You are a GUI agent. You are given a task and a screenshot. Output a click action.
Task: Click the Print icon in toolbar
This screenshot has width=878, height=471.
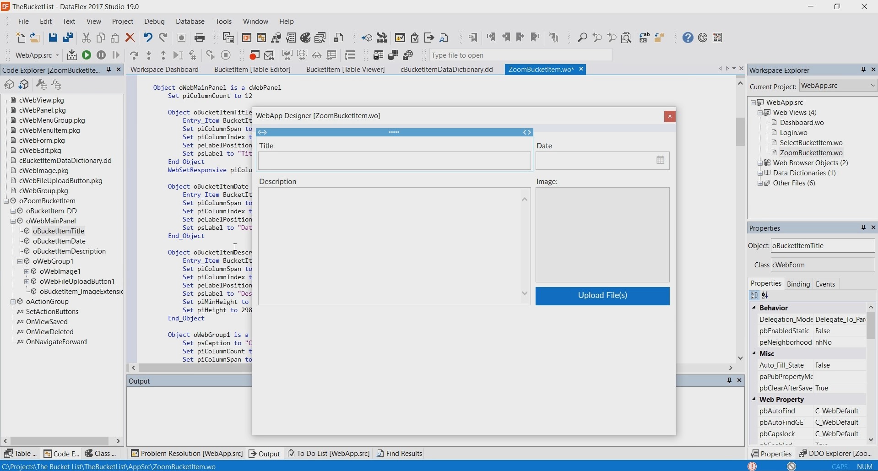point(200,38)
